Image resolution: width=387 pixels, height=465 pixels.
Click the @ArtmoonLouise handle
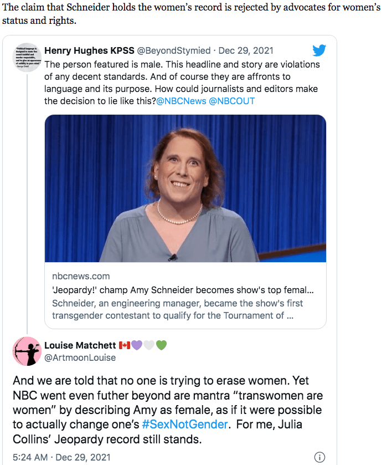pos(80,357)
